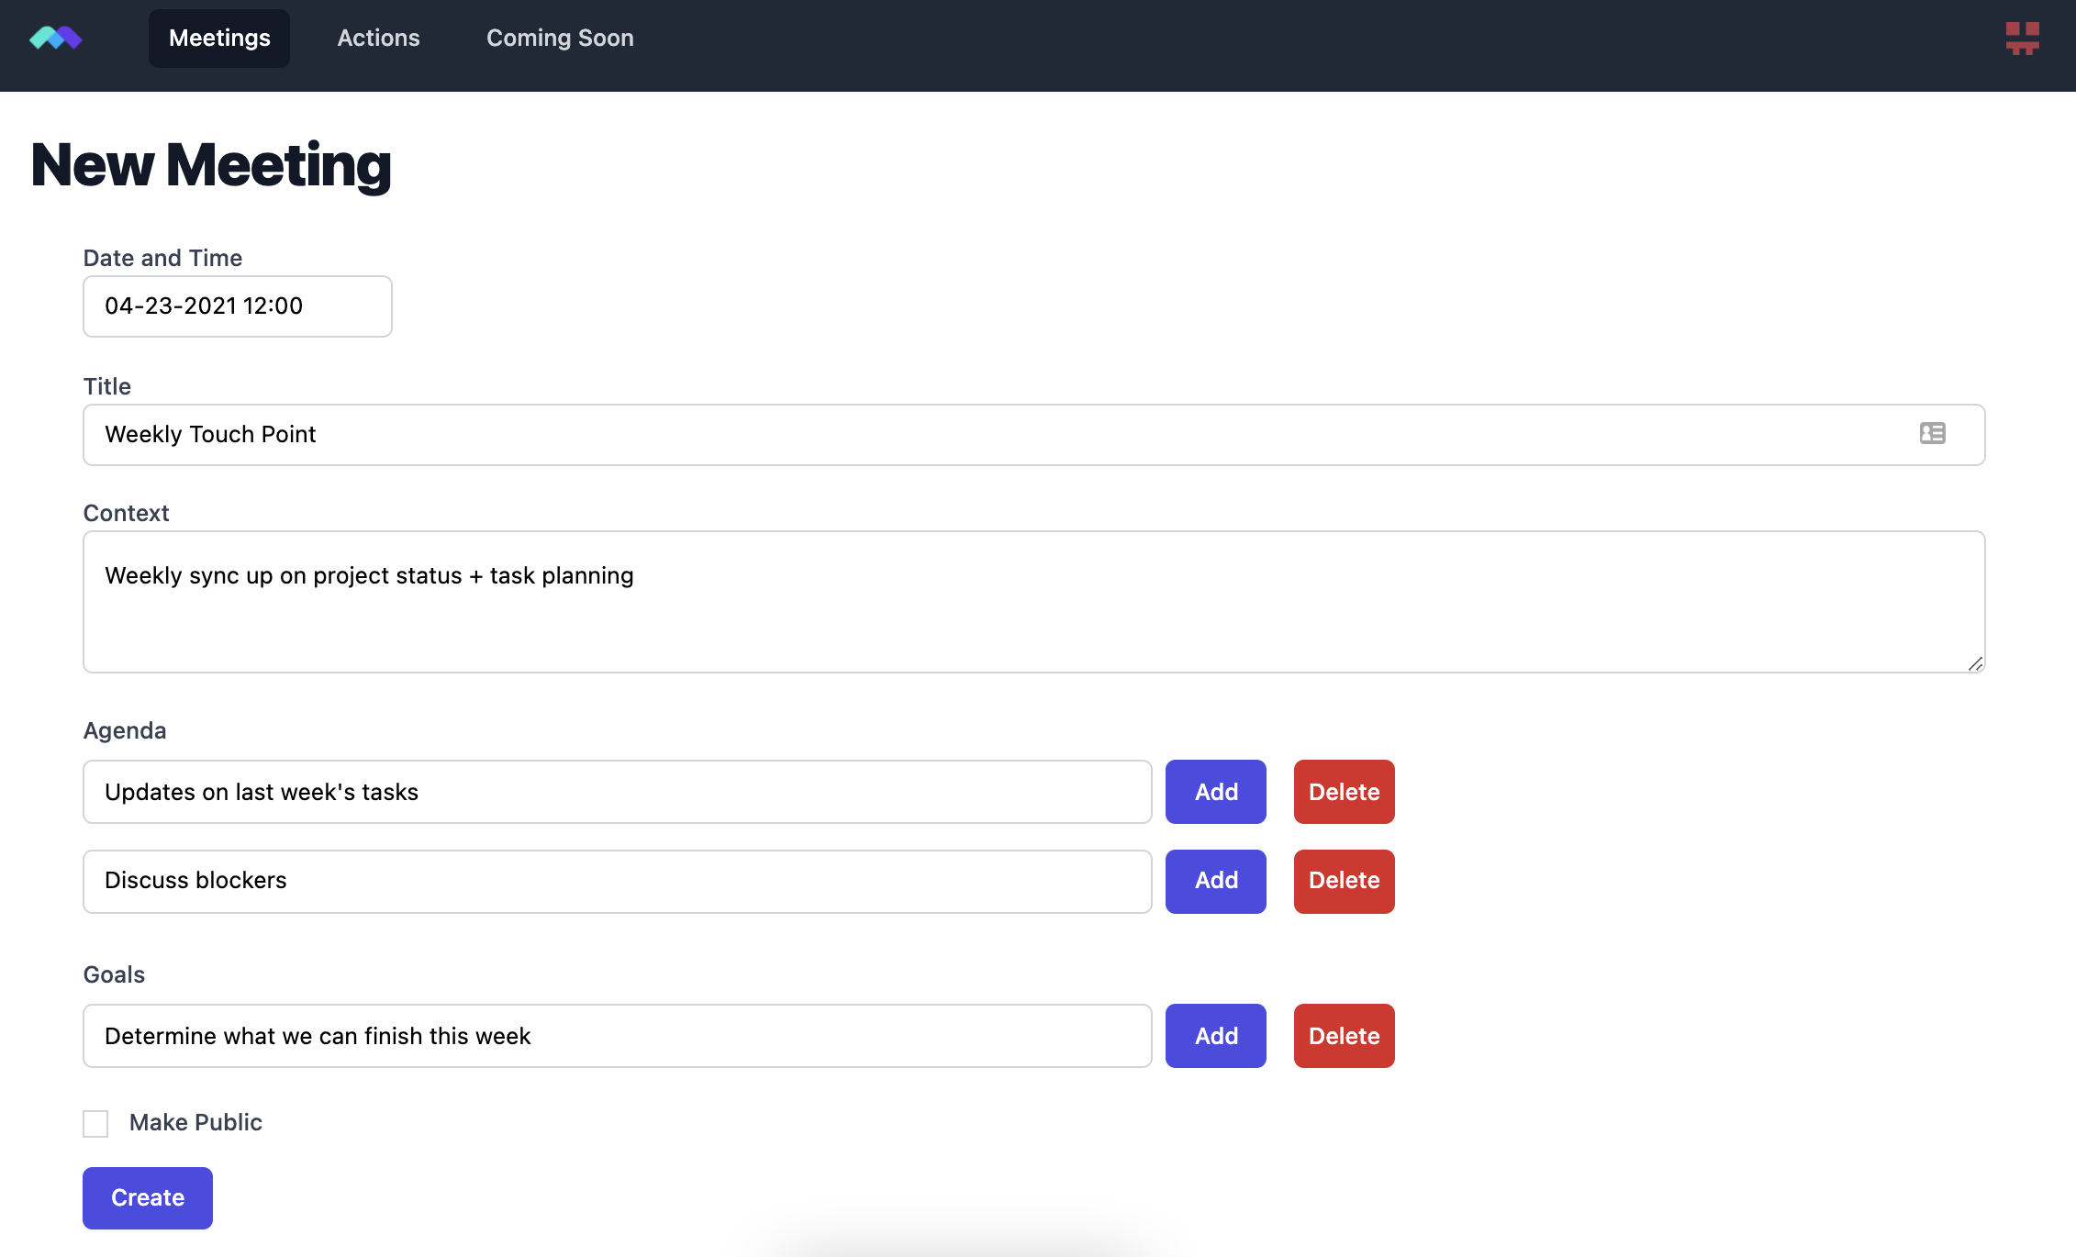Add item after "Discuss blockers" agenda row
The height and width of the screenshot is (1257, 2076).
coord(1215,881)
